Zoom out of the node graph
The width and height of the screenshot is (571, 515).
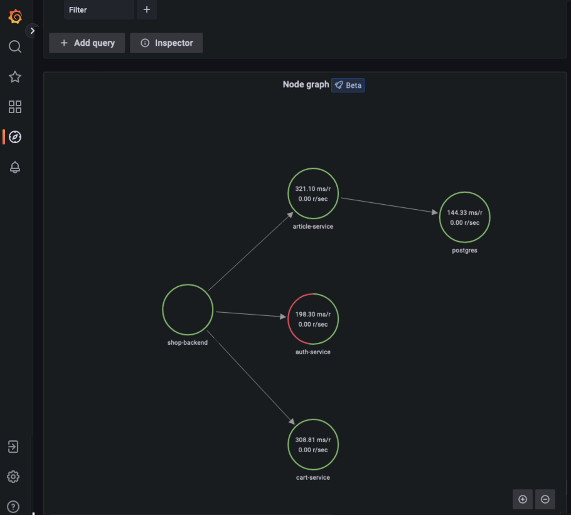(x=545, y=499)
